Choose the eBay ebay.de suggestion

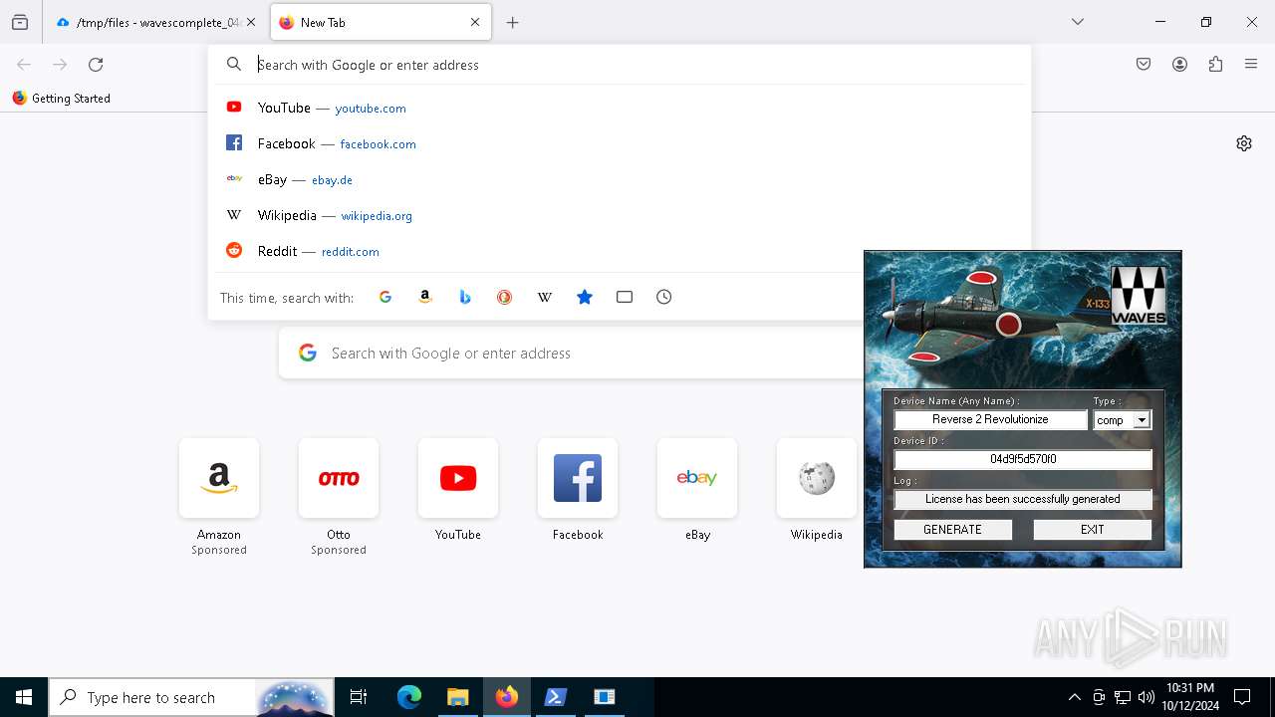click(x=620, y=179)
